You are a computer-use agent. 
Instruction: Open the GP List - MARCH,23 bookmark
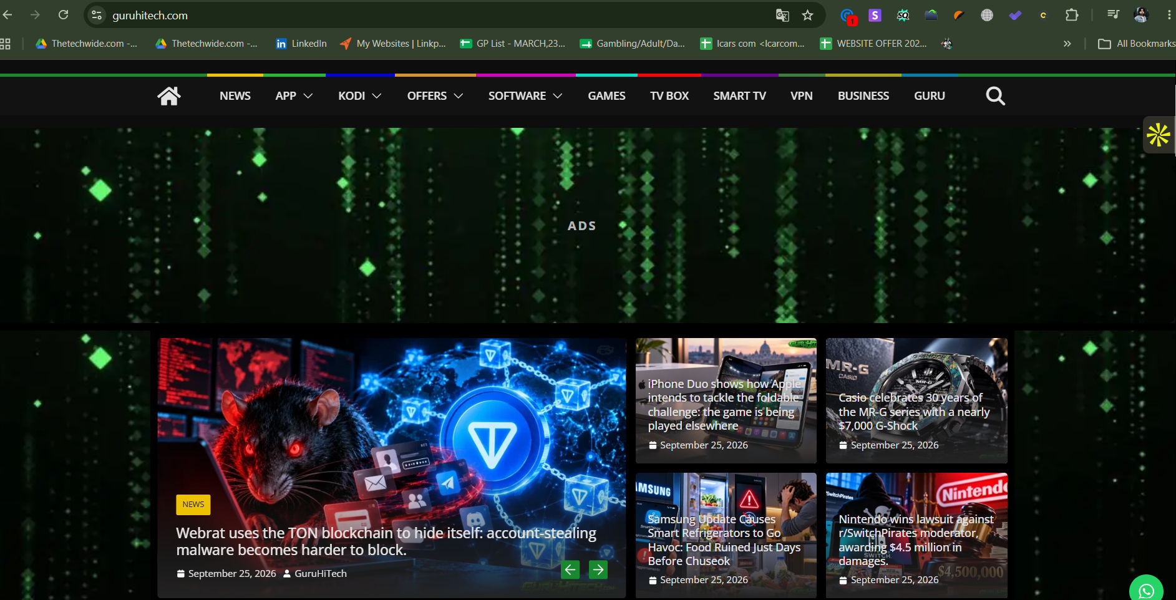513,44
